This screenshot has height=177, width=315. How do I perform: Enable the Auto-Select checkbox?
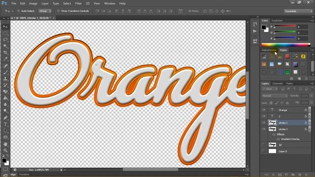click(x=18, y=11)
